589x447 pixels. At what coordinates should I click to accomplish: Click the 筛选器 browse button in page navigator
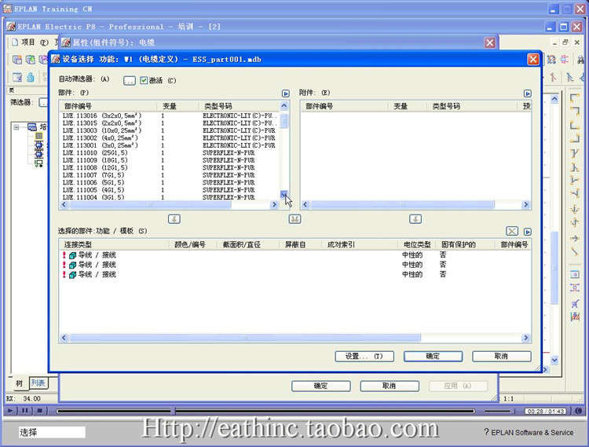(43, 102)
